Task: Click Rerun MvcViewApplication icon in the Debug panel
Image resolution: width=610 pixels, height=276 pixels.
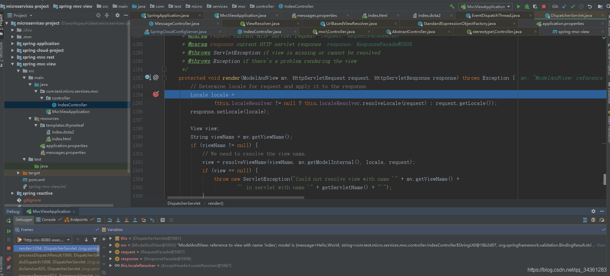Action: [9, 220]
